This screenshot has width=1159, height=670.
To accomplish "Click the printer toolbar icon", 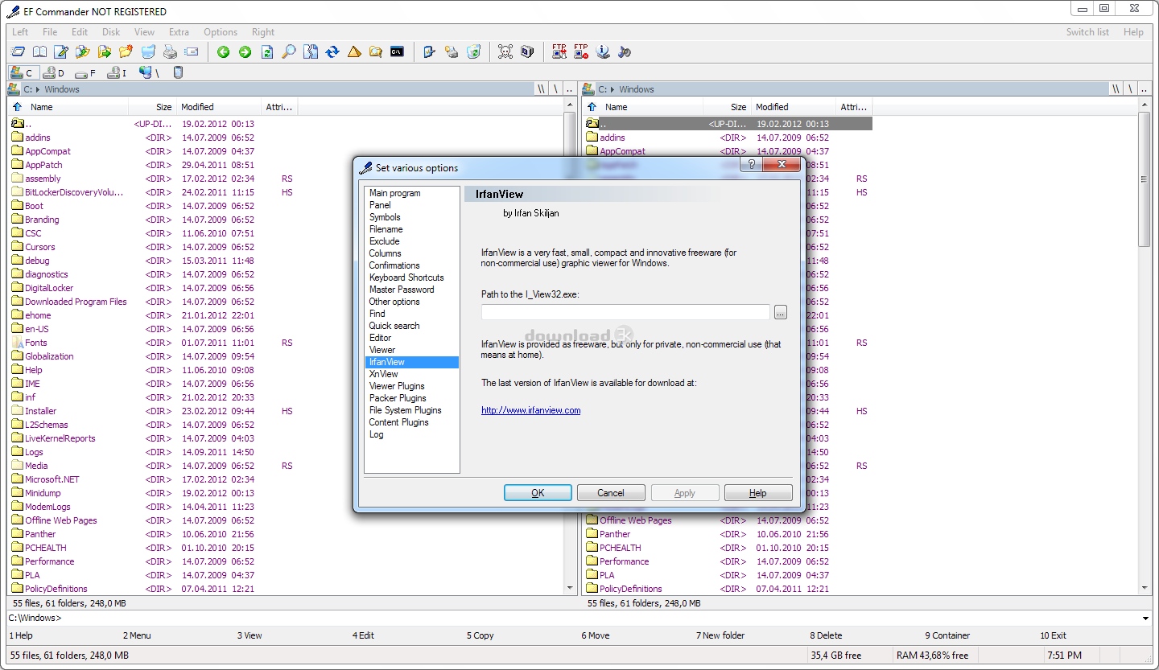I will 170,52.
